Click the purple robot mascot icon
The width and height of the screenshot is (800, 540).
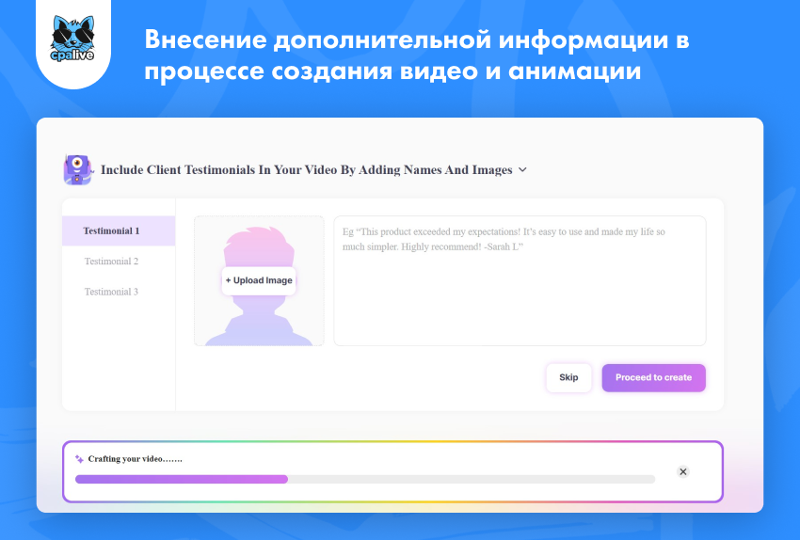point(77,169)
